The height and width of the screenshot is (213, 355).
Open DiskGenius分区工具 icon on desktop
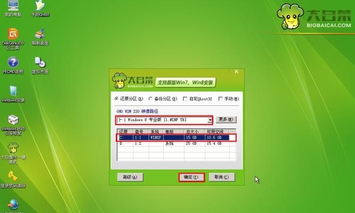tap(13, 39)
